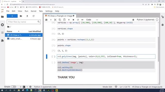This screenshot has height=92, width=165.
Task: Click the cv2.polylines code cell
Action: (x=106, y=56)
